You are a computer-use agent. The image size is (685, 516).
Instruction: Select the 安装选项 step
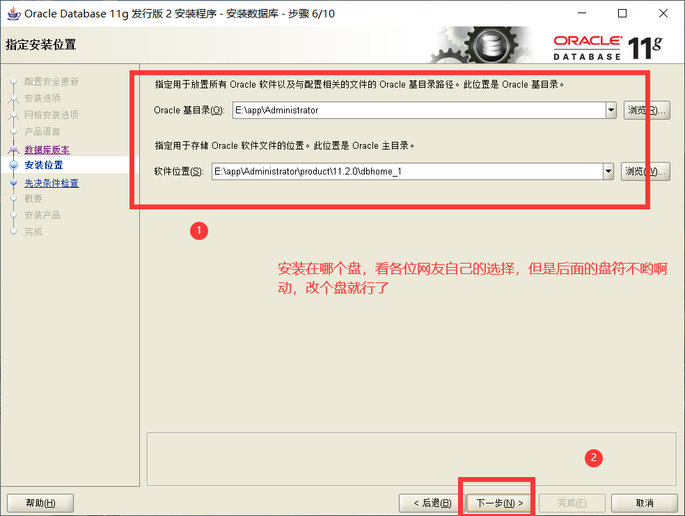(x=42, y=98)
